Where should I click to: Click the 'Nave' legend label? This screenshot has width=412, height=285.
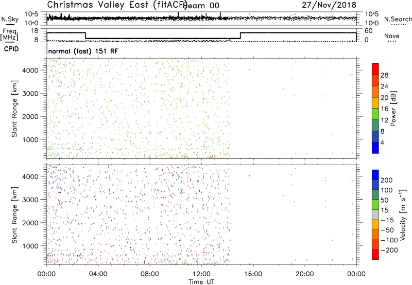[x=391, y=35]
